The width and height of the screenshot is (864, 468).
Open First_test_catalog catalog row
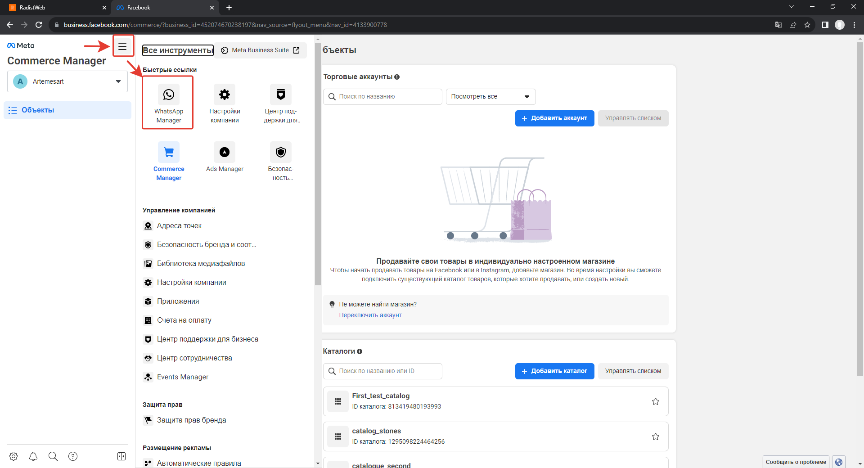coord(495,401)
